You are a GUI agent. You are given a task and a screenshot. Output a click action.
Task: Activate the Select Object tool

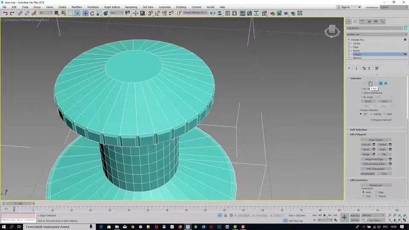(57, 13)
